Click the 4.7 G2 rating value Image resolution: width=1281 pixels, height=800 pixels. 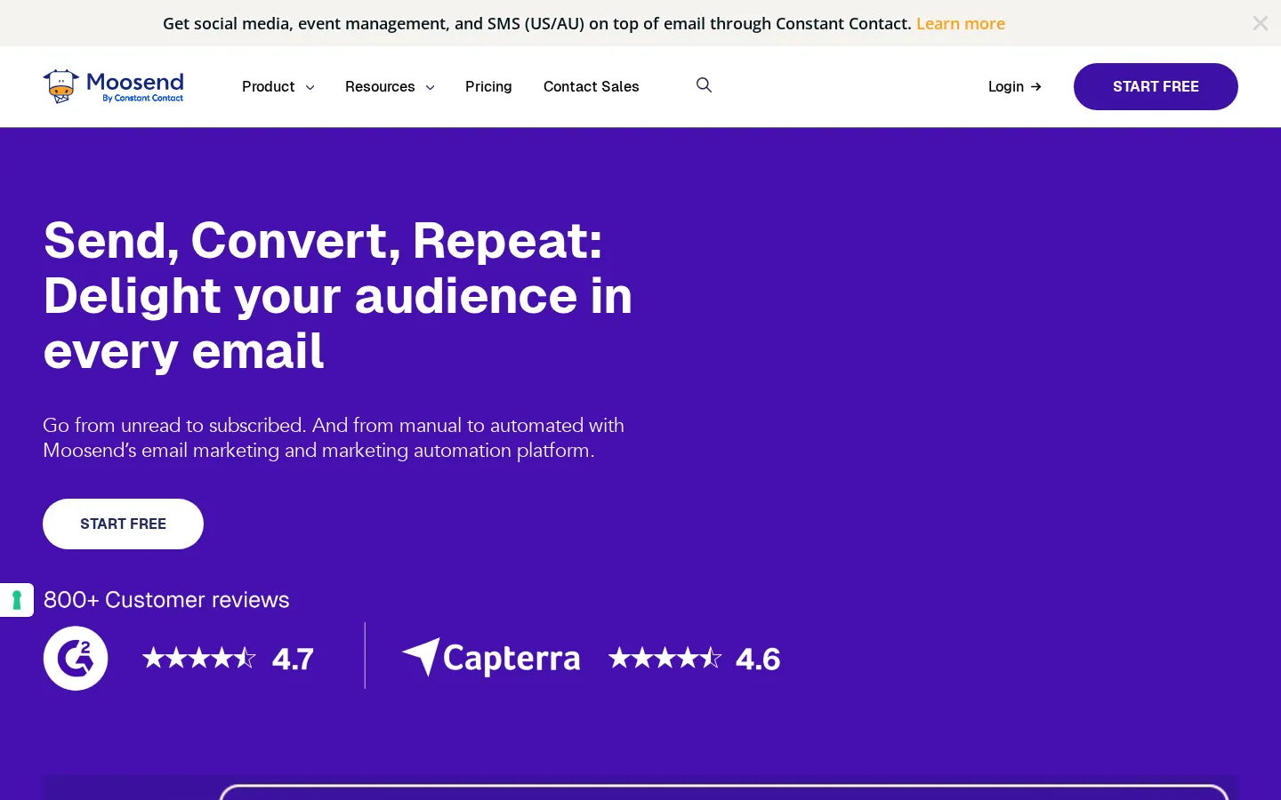click(x=293, y=660)
